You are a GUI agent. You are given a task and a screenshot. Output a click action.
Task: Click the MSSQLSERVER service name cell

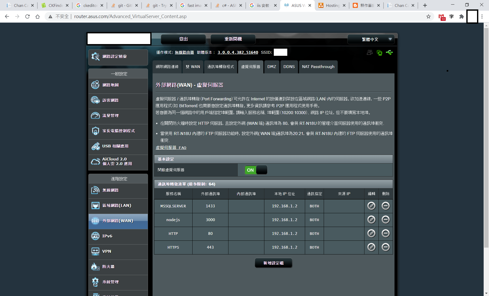(x=173, y=206)
